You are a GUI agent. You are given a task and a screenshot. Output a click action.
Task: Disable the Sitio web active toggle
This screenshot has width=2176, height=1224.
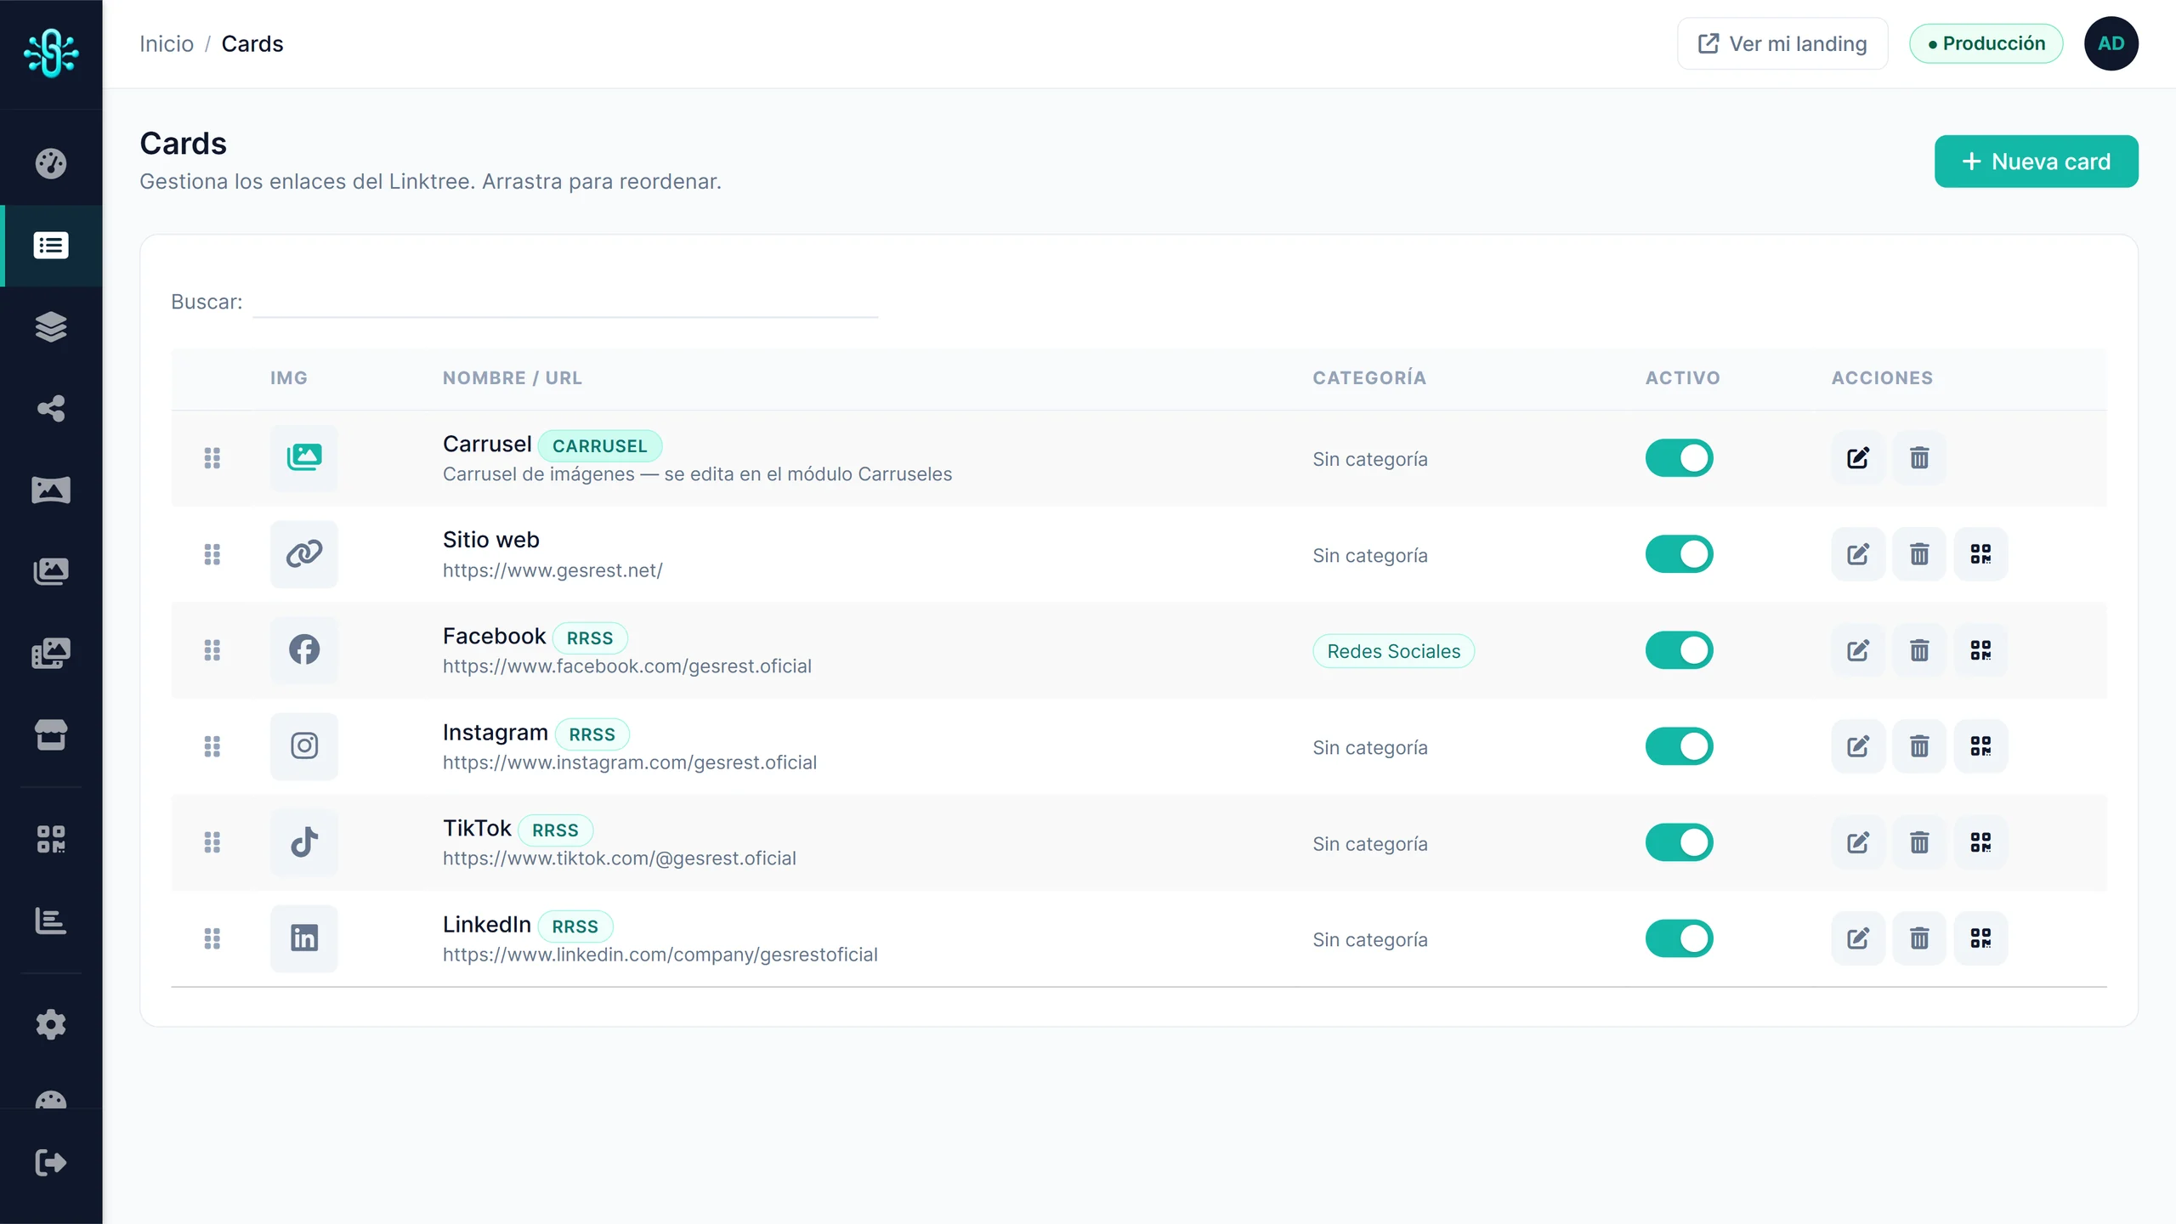[1679, 554]
